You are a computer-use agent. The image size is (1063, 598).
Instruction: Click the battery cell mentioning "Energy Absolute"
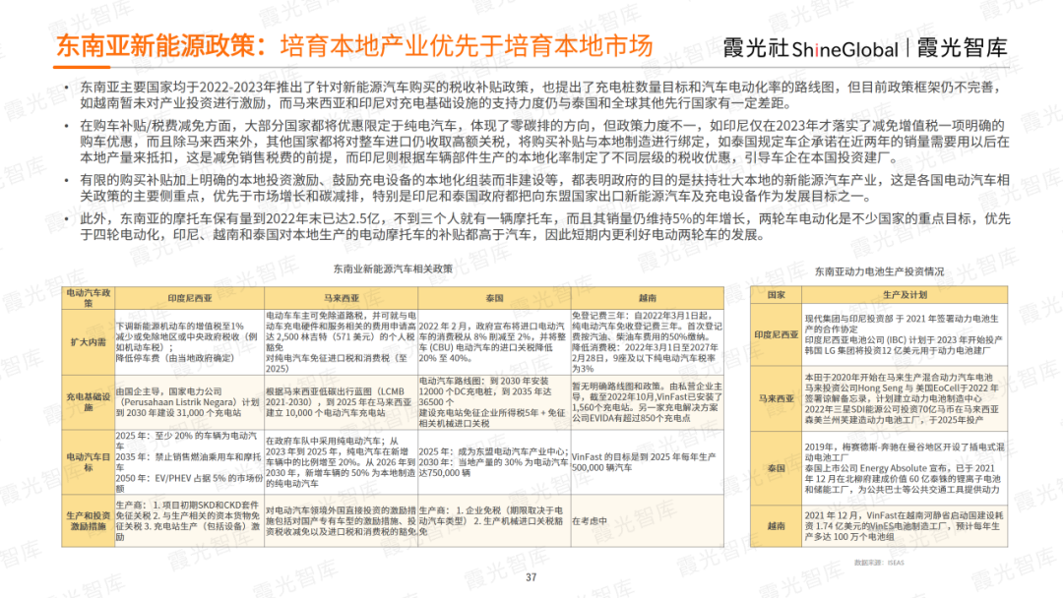(905, 468)
